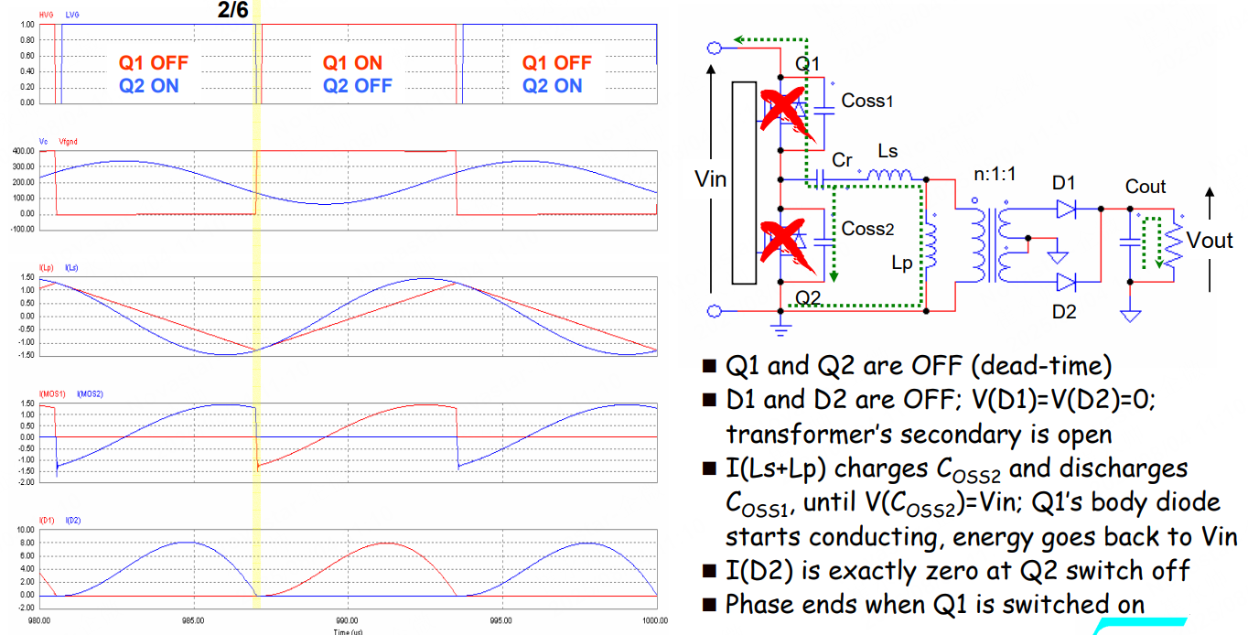Click the Vin label in the circuit
Screen dimensions: 1248x635
coord(710,178)
